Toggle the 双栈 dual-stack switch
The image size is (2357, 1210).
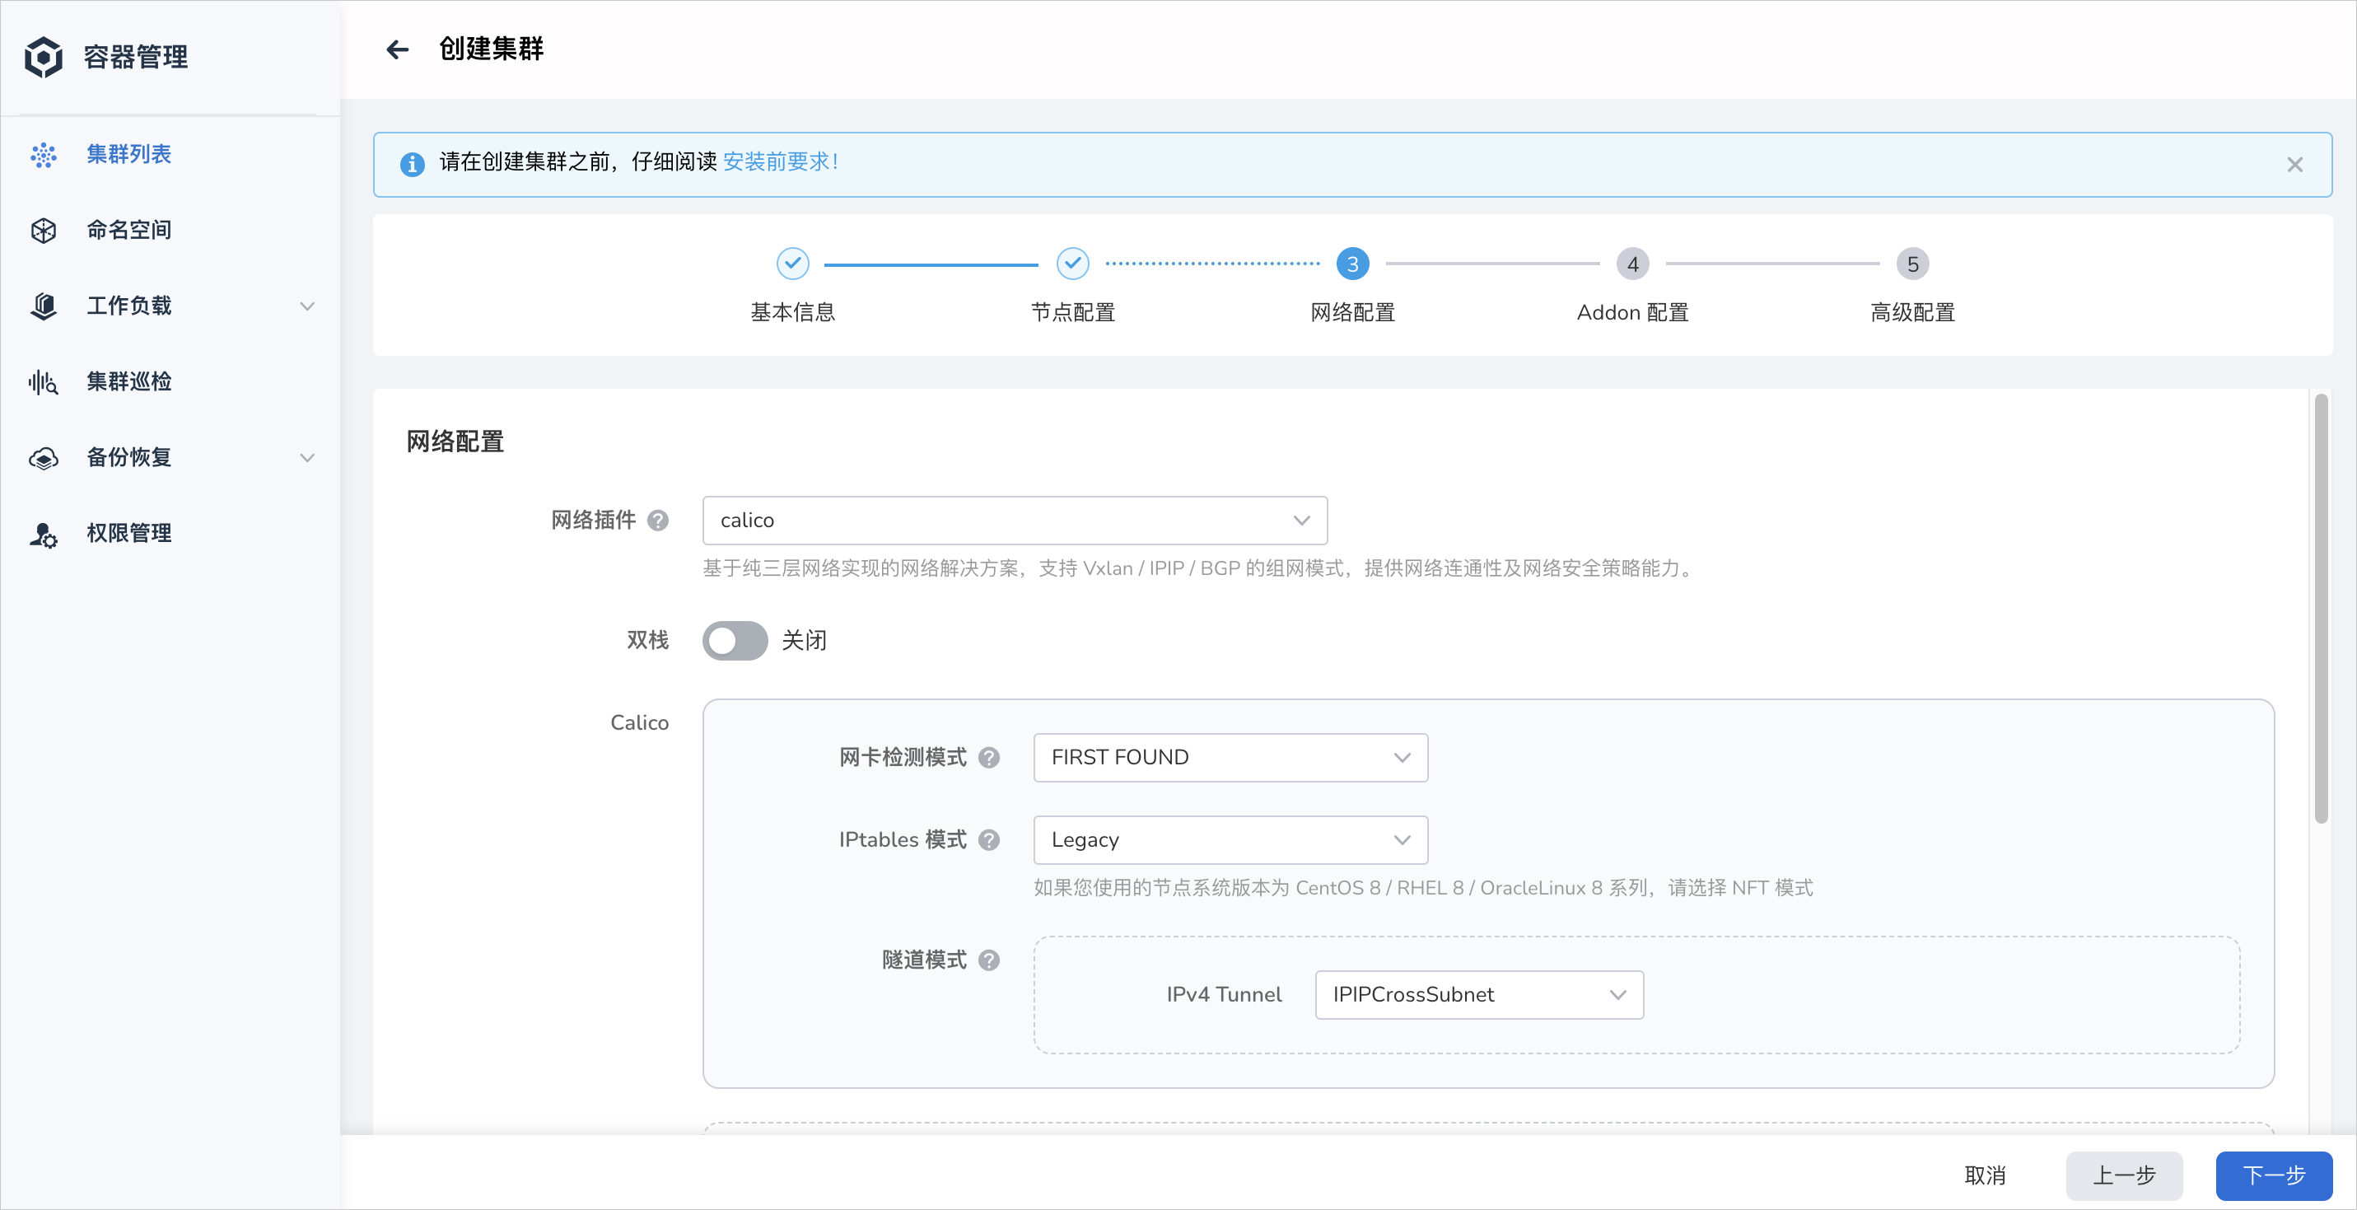(x=735, y=641)
